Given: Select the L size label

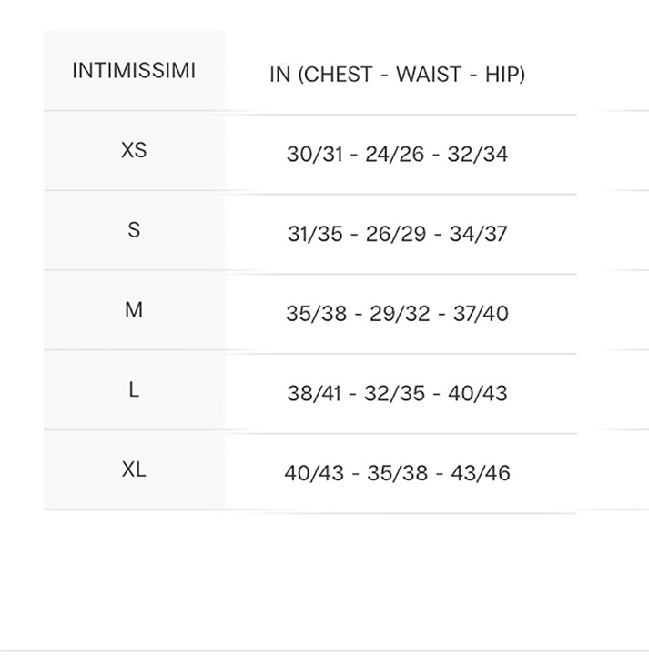Looking at the screenshot, I should 134,389.
